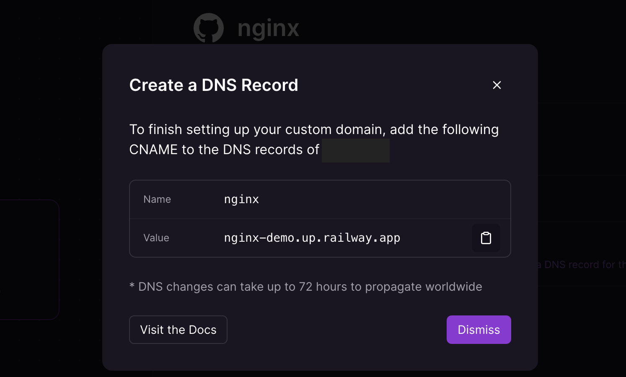Click the redacted domain name text
The height and width of the screenshot is (377, 626).
(355, 150)
